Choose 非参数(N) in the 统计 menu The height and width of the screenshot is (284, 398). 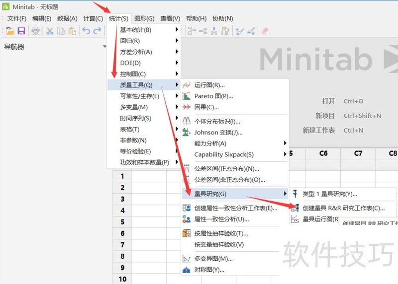tap(144, 140)
